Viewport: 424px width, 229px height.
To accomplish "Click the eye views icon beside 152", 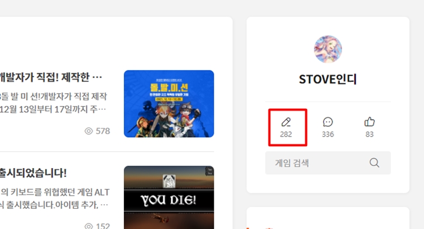I will (x=89, y=226).
